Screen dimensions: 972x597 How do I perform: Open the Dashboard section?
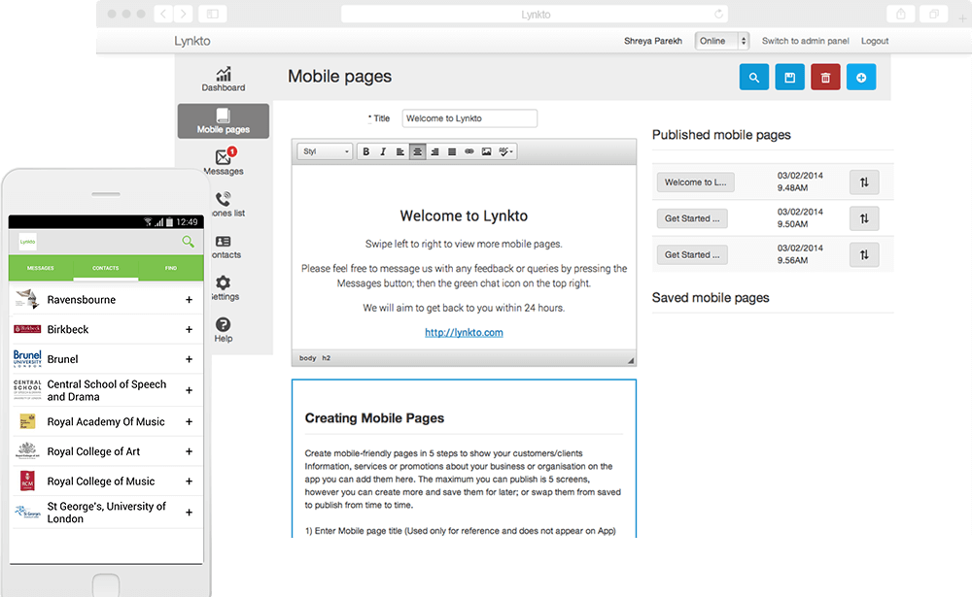tap(224, 80)
